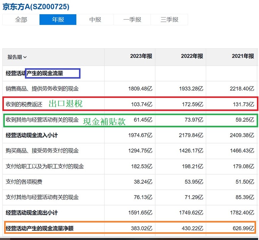
Task: Click the value 73.97亿
Action: pyautogui.click(x=194, y=120)
